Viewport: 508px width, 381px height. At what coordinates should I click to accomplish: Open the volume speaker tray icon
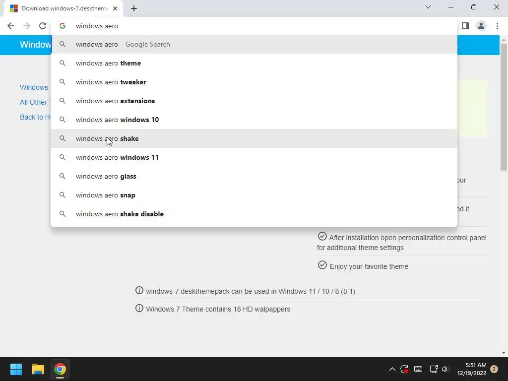tap(446, 369)
